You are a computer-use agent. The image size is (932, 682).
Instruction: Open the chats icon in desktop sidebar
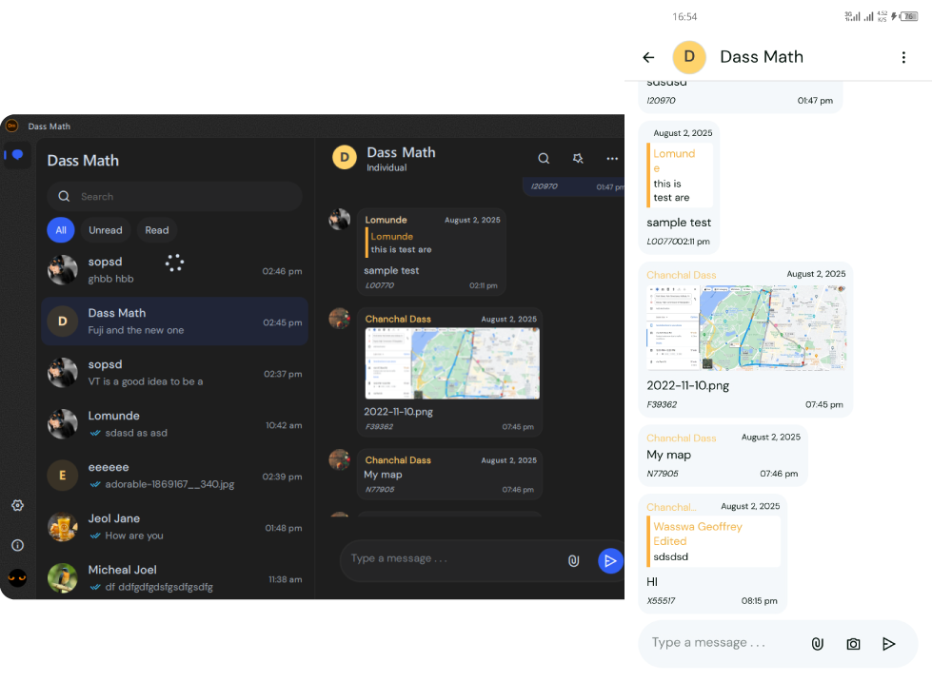click(x=17, y=155)
